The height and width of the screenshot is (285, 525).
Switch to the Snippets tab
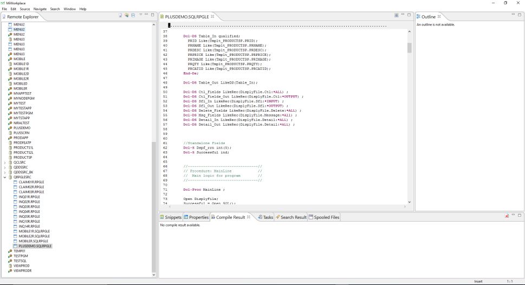click(x=171, y=217)
